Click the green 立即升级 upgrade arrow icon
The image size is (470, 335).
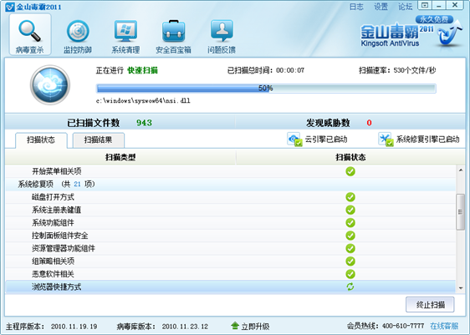click(235, 326)
